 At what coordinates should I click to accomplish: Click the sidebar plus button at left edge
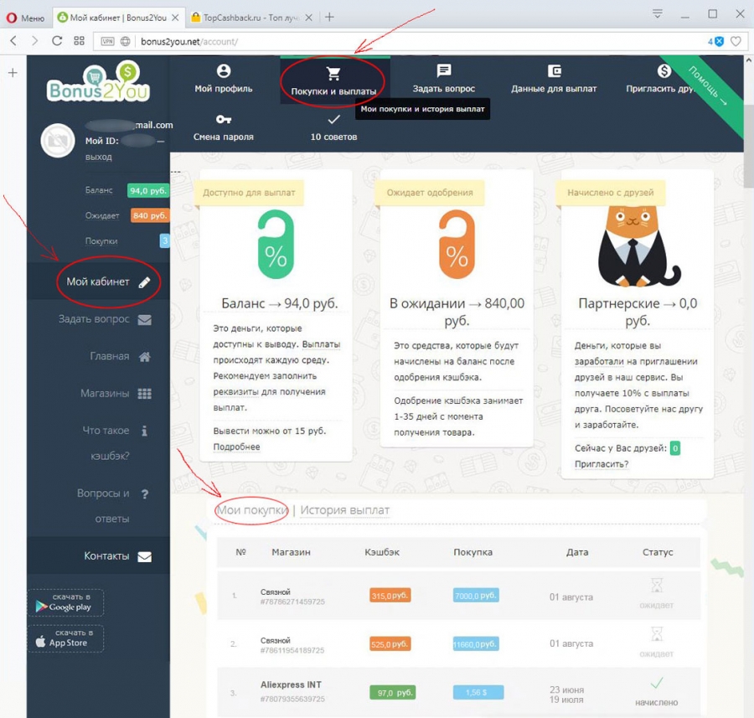[x=13, y=73]
